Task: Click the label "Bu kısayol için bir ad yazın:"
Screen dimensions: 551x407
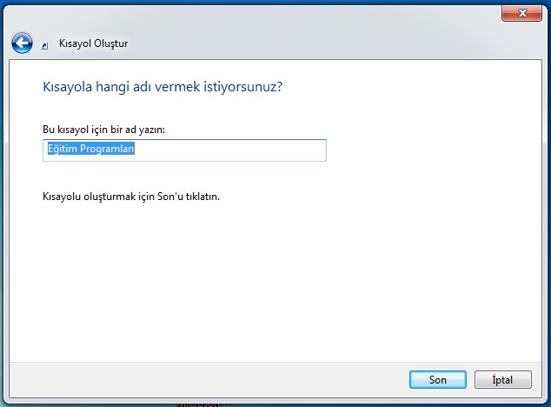Action: tap(103, 129)
